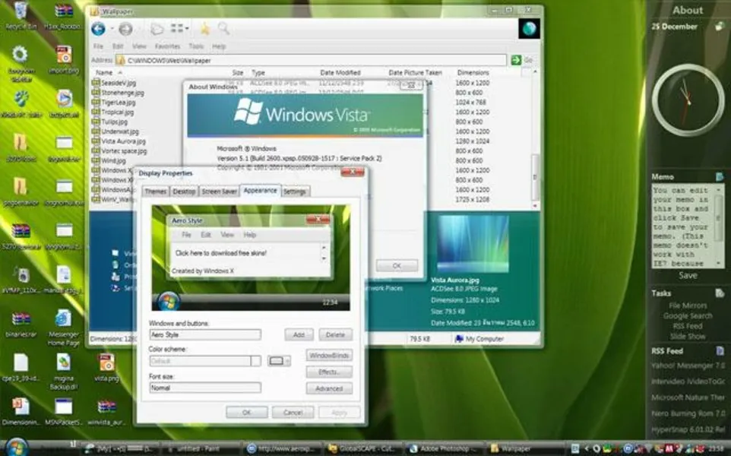Image resolution: width=731 pixels, height=456 pixels.
Task: Open the Help menu in Wallpaper window
Action: click(x=219, y=46)
